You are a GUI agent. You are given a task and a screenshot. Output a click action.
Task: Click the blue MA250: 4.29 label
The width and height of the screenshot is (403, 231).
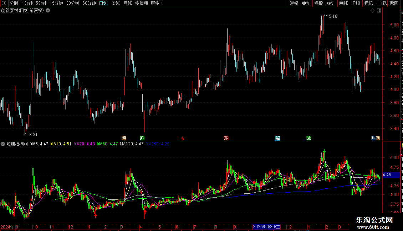[x=157, y=144]
